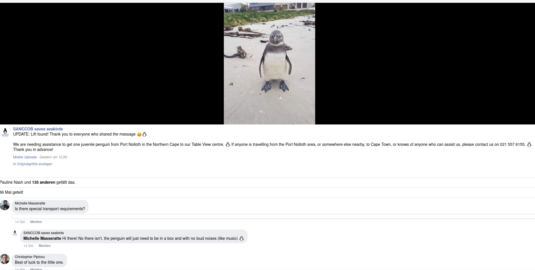535x270 pixels.
Task: Open the Mobile Uploads album link
Action: tap(25, 157)
